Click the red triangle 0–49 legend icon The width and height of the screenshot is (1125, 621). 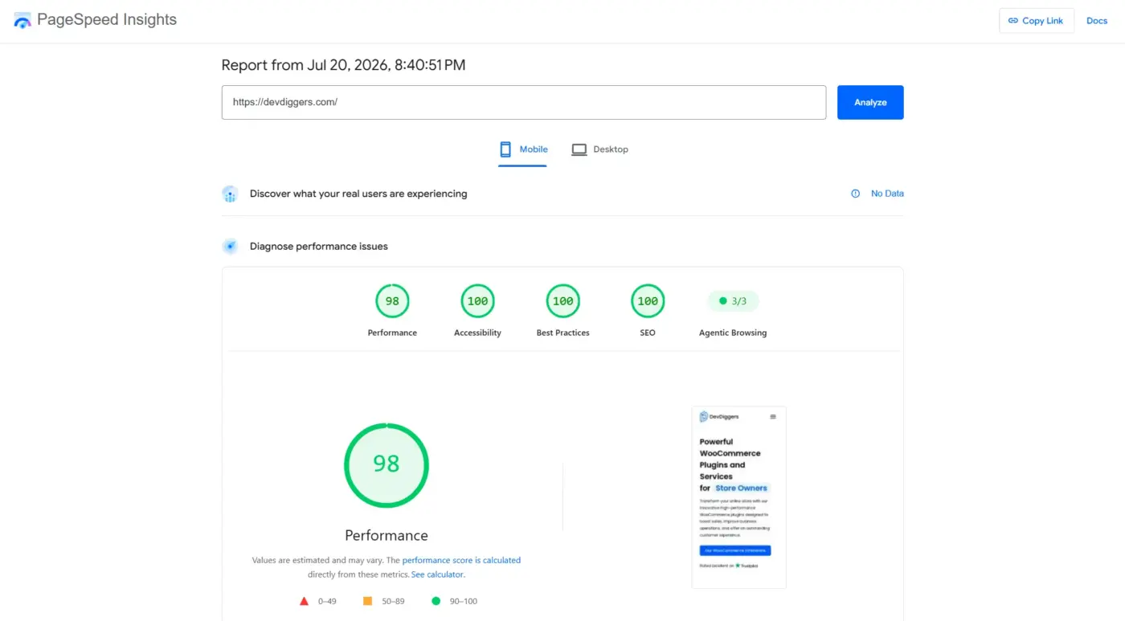[x=304, y=601]
